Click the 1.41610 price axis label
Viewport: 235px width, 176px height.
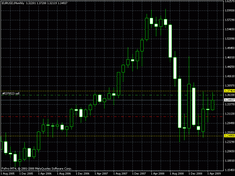pos(230,76)
